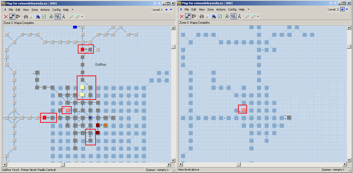Expand the dropdown arrow beside zoom out in left toolbar
This screenshot has width=353, height=173.
[82, 17]
